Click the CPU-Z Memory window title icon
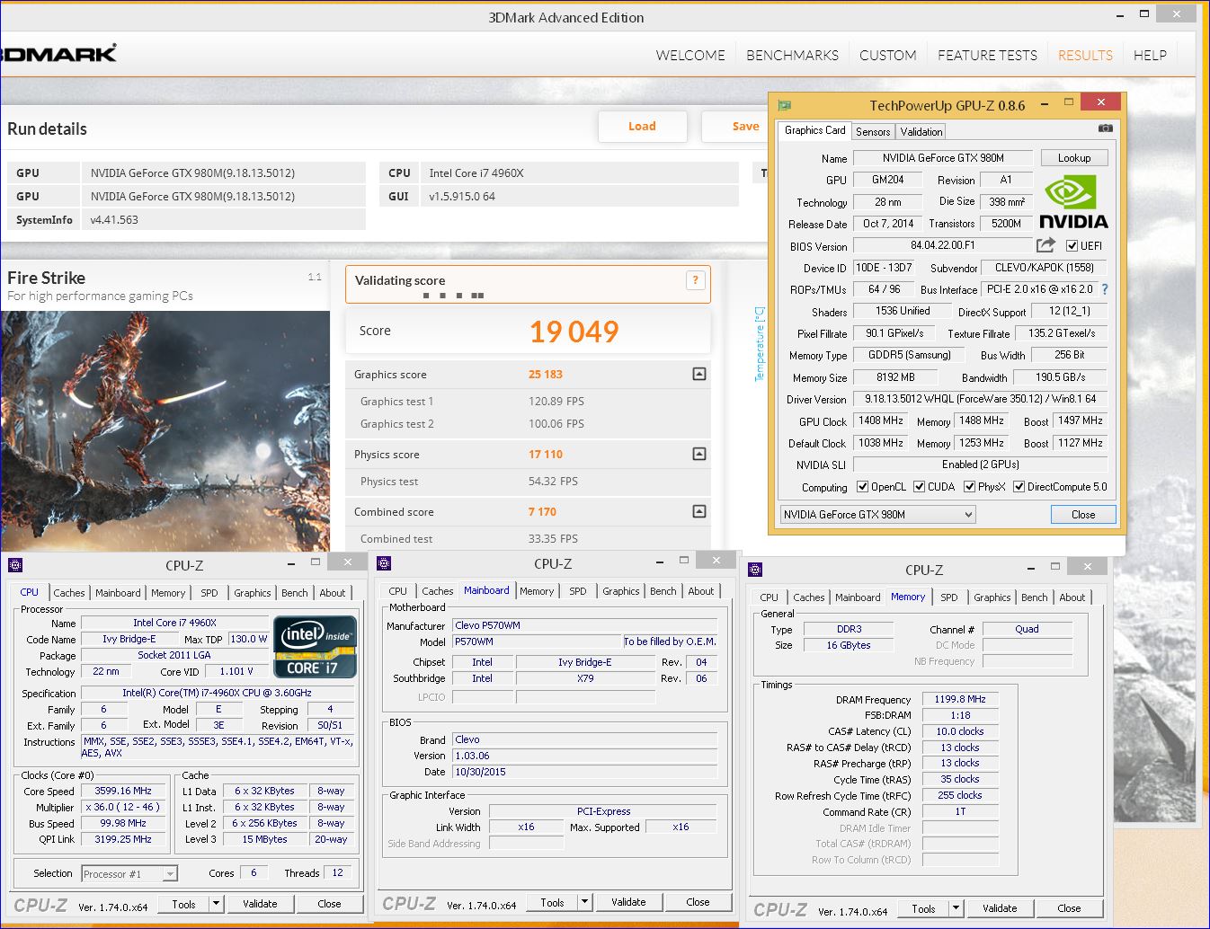The height and width of the screenshot is (929, 1210). (x=755, y=570)
